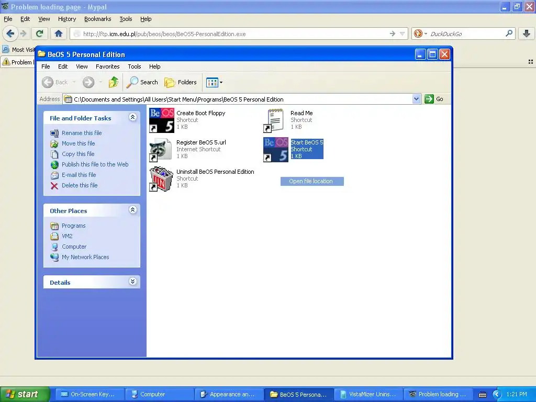536x402 pixels.
Task: Click the search magnifier in Mypal
Action: coord(509,33)
